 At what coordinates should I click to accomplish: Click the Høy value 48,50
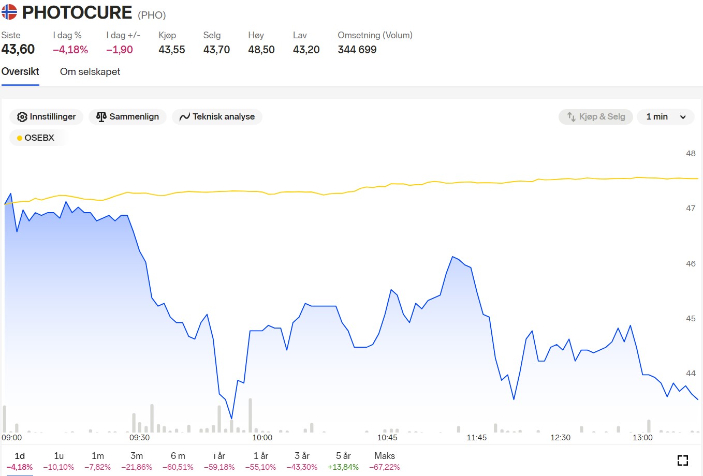pos(261,50)
